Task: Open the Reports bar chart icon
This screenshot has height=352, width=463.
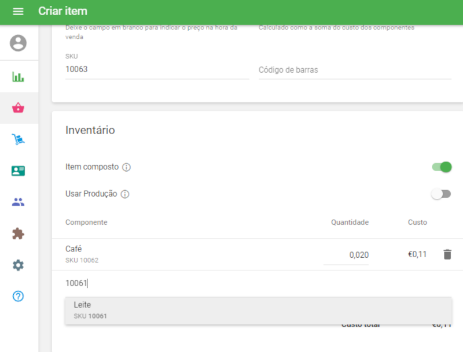Action: [x=19, y=77]
